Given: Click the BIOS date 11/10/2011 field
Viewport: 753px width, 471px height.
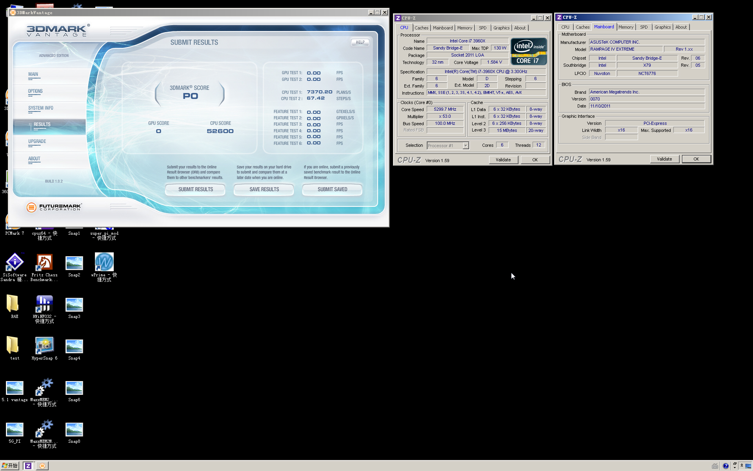Looking at the screenshot, I should (647, 106).
